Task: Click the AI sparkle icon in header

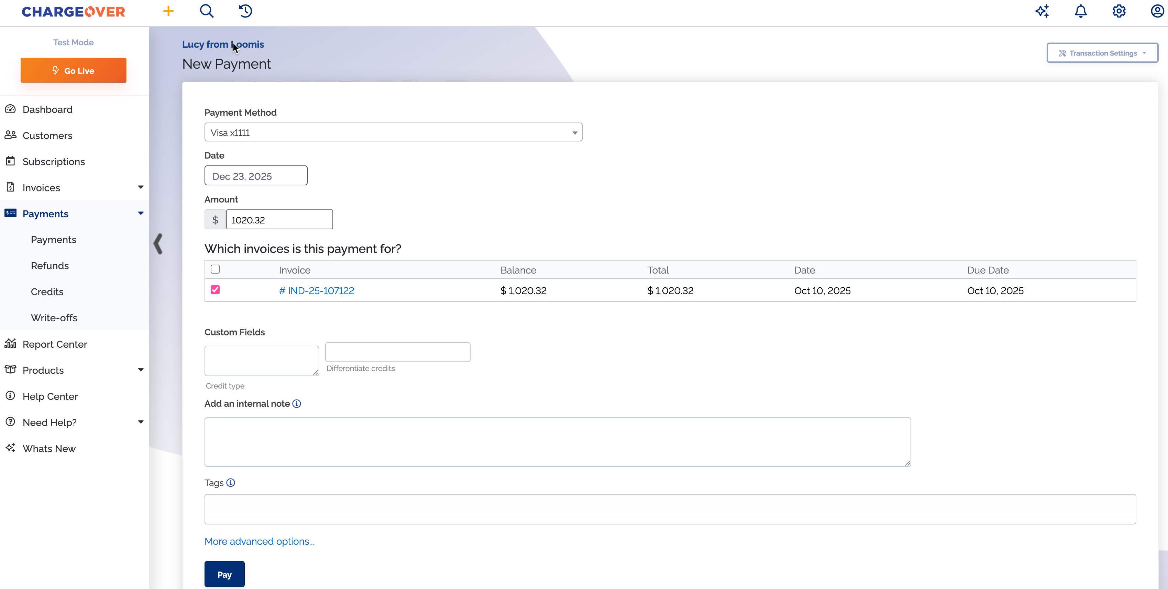Action: (x=1043, y=11)
